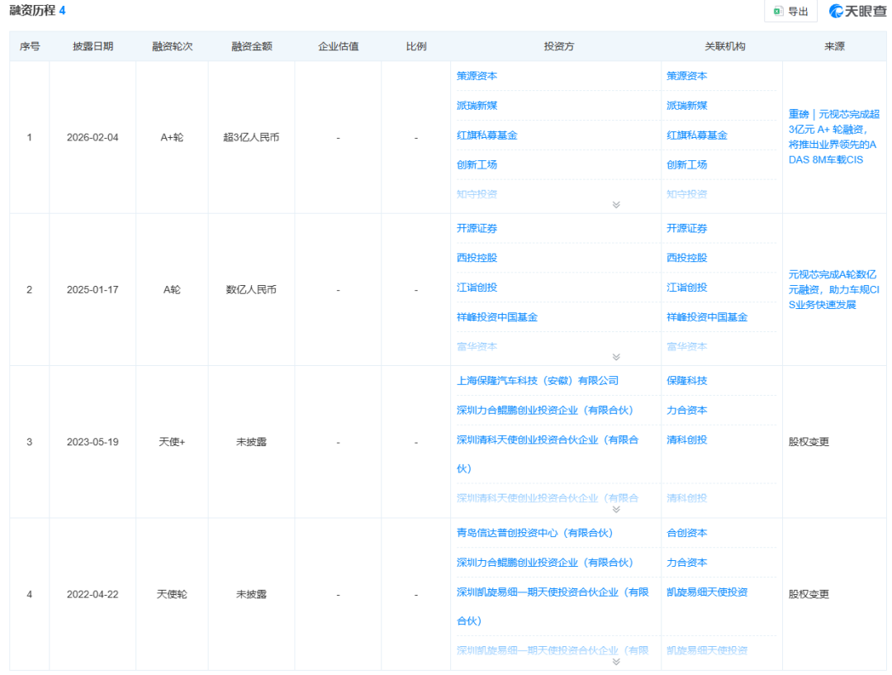This screenshot has height=675, width=892.
Task: Select the 天使轮 round cell
Action: pyautogui.click(x=172, y=594)
